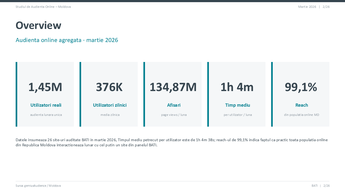Screen dimensions: 345x194
Task: Click the 'BATI' text in the footer
Action: 315,186
